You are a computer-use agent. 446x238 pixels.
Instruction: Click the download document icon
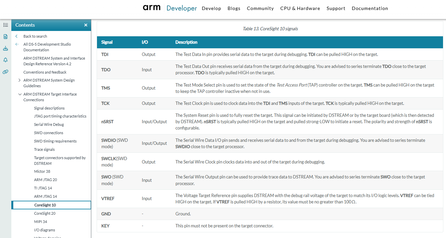6,48
